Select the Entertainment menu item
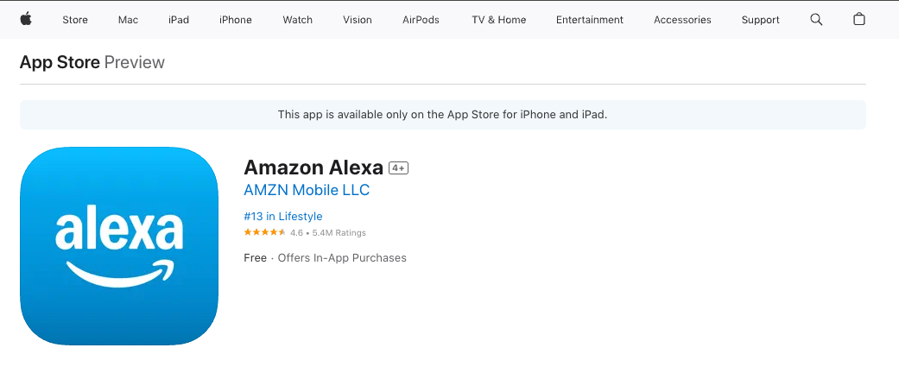The width and height of the screenshot is (899, 373). click(x=590, y=20)
